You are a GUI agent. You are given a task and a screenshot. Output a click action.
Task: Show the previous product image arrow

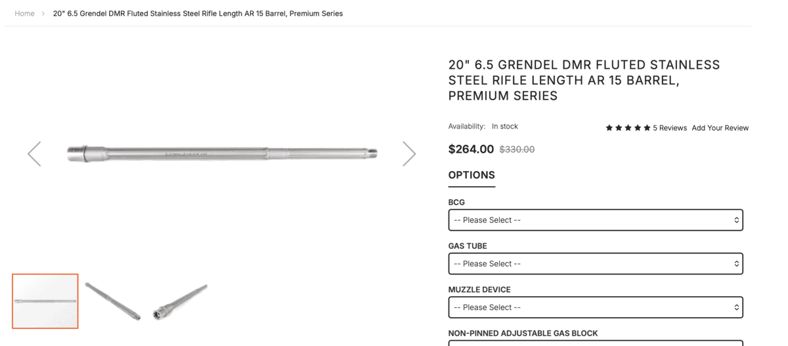pos(34,154)
